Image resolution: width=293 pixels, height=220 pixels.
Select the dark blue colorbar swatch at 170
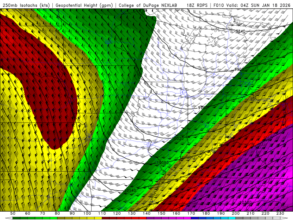(x=195, y=218)
